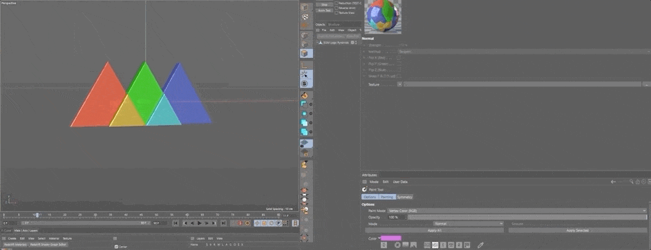Open the Method dropdown in Normal section
651x250 pixels.
[x=524, y=52]
